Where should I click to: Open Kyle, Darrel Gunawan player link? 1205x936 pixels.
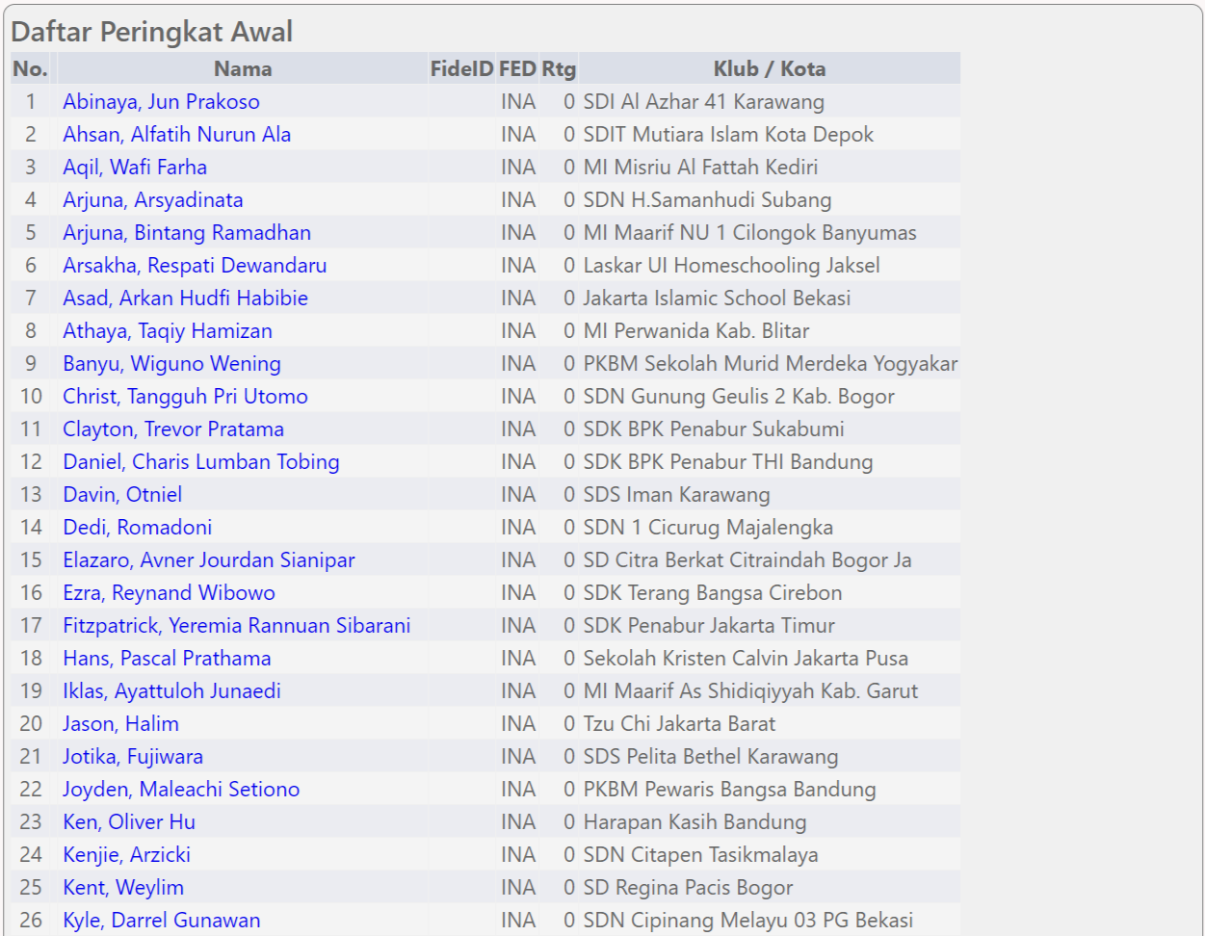tap(161, 921)
